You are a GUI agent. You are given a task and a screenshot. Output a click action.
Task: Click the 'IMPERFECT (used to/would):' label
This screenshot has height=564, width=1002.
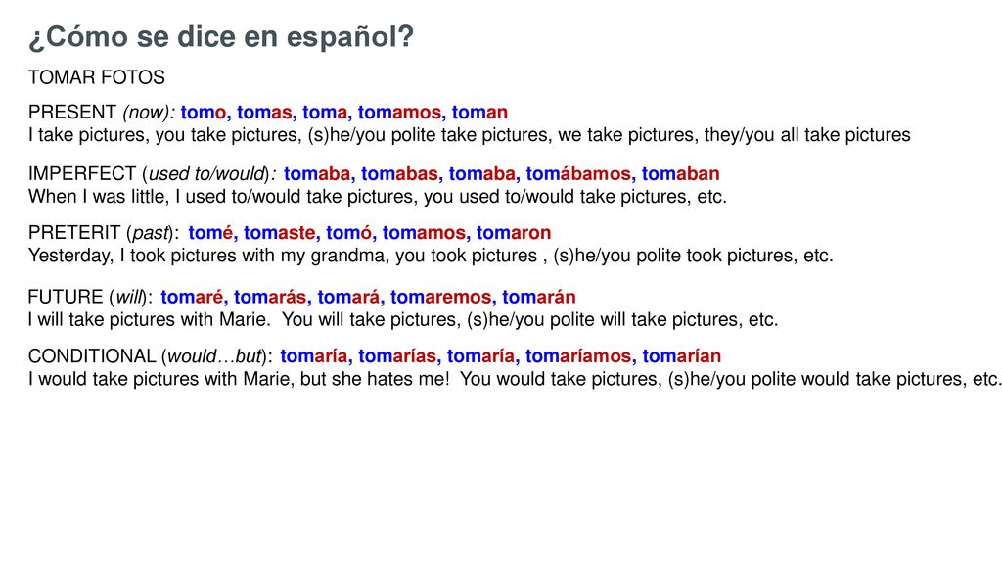coord(152,174)
